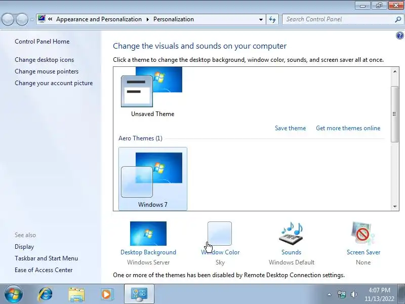Screen dimensions: 405x304
Task: Open Change mouse pointers link
Action: point(47,71)
